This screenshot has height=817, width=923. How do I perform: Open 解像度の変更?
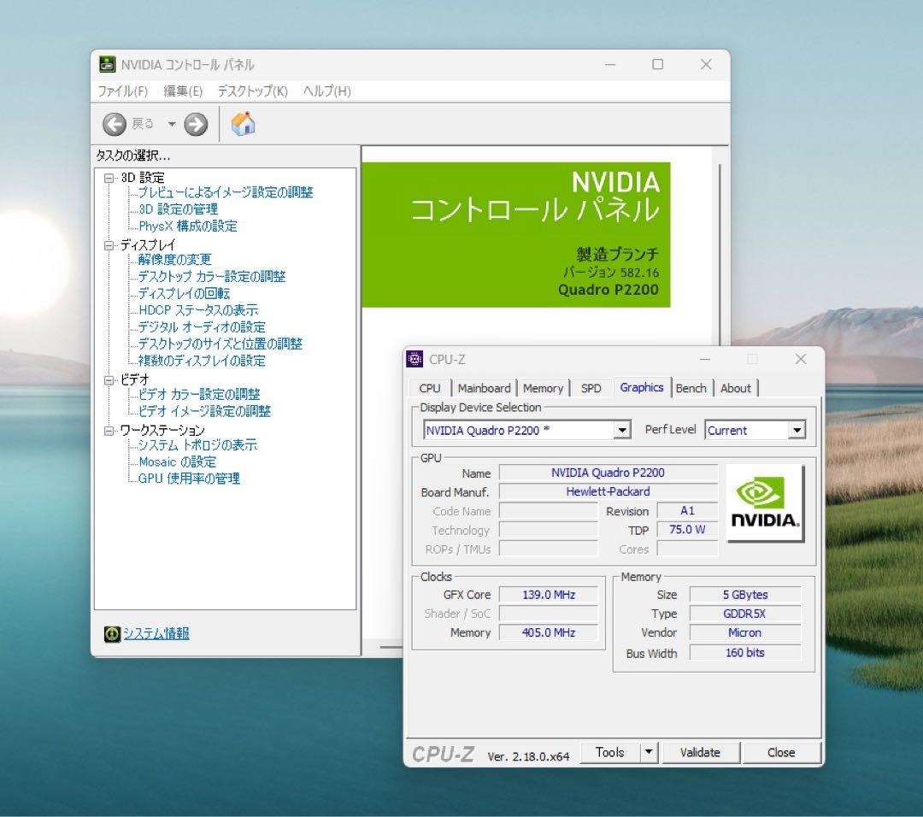pyautogui.click(x=174, y=260)
